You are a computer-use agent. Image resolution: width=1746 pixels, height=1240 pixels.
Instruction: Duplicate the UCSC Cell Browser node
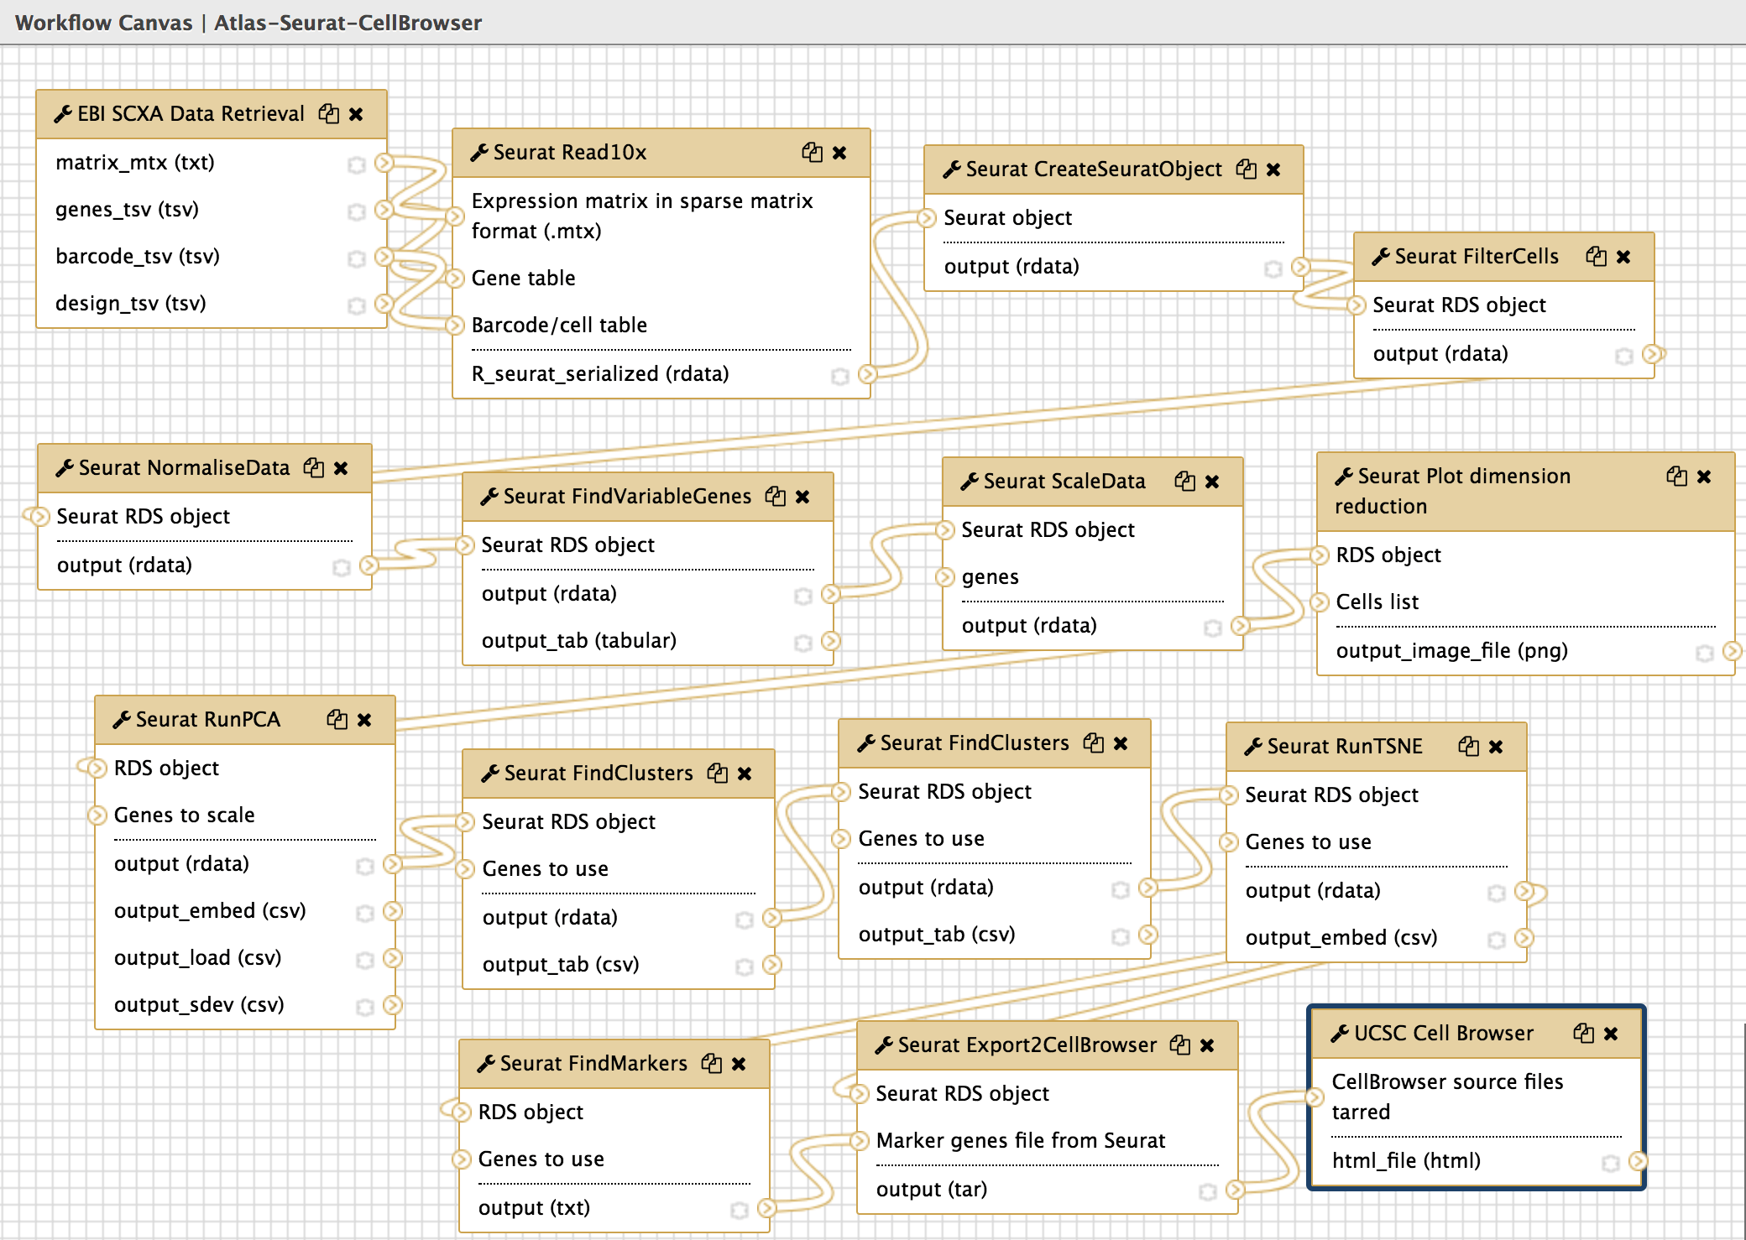[1584, 1034]
